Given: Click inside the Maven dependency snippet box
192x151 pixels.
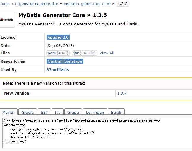Looking at the screenshot, I should pyautogui.click(x=97, y=133).
